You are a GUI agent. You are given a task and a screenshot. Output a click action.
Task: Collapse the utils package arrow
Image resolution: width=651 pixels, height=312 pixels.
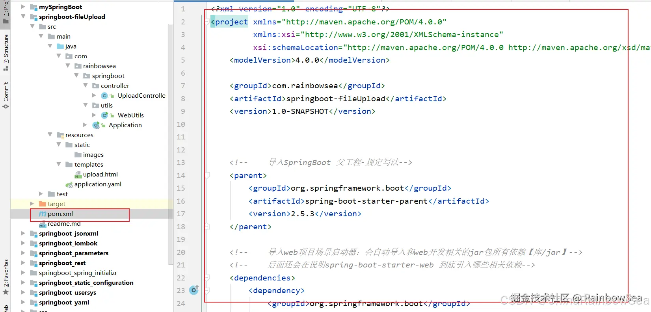click(86, 105)
